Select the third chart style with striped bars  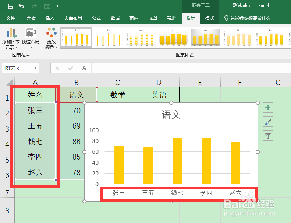pos(141,38)
